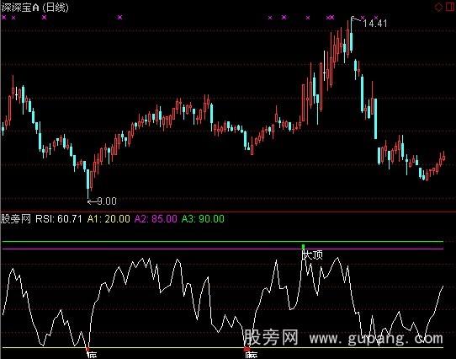The width and height of the screenshot is (456, 359).
Task: Click the 14.41 high price label
Action: [x=375, y=24]
